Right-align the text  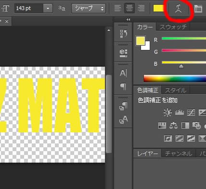tap(141, 8)
